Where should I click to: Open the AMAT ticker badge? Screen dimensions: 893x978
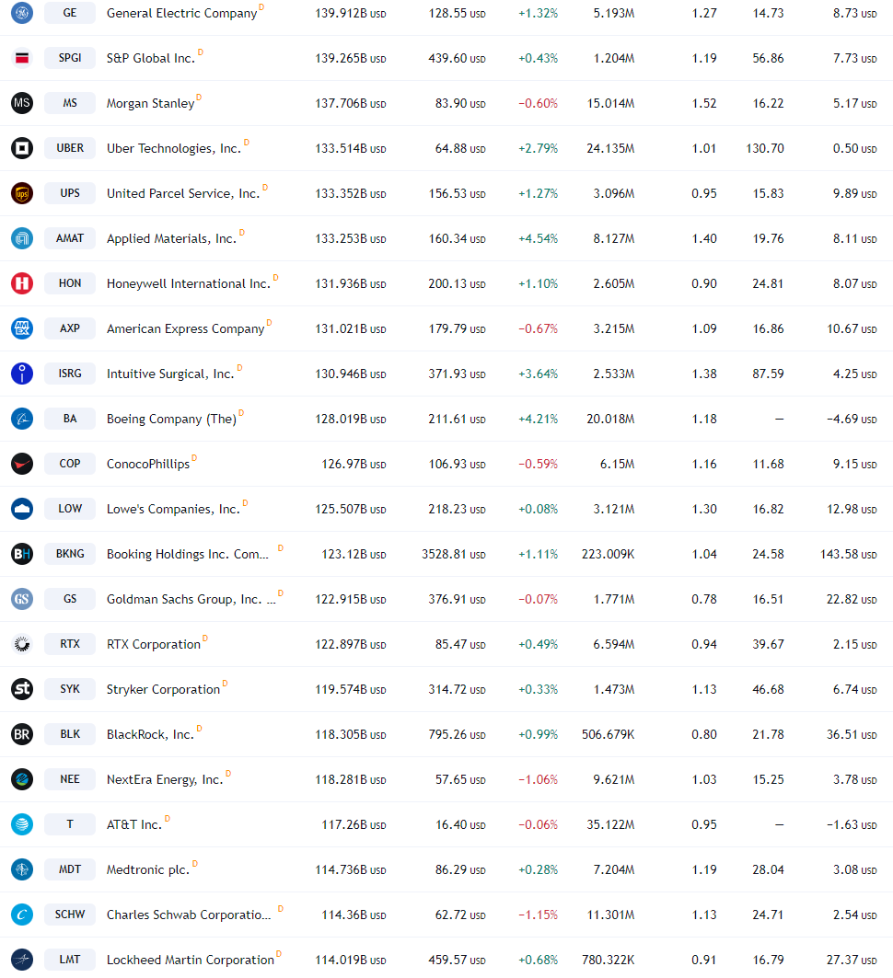pos(70,238)
